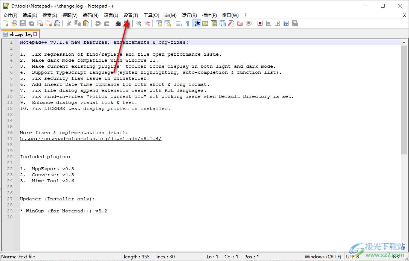Open the Function List panel icon
The width and height of the screenshot is (409, 261).
pyautogui.click(x=231, y=23)
